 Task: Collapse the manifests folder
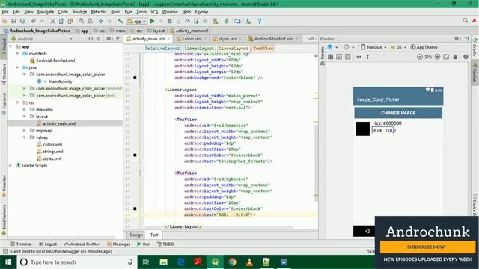coord(17,53)
